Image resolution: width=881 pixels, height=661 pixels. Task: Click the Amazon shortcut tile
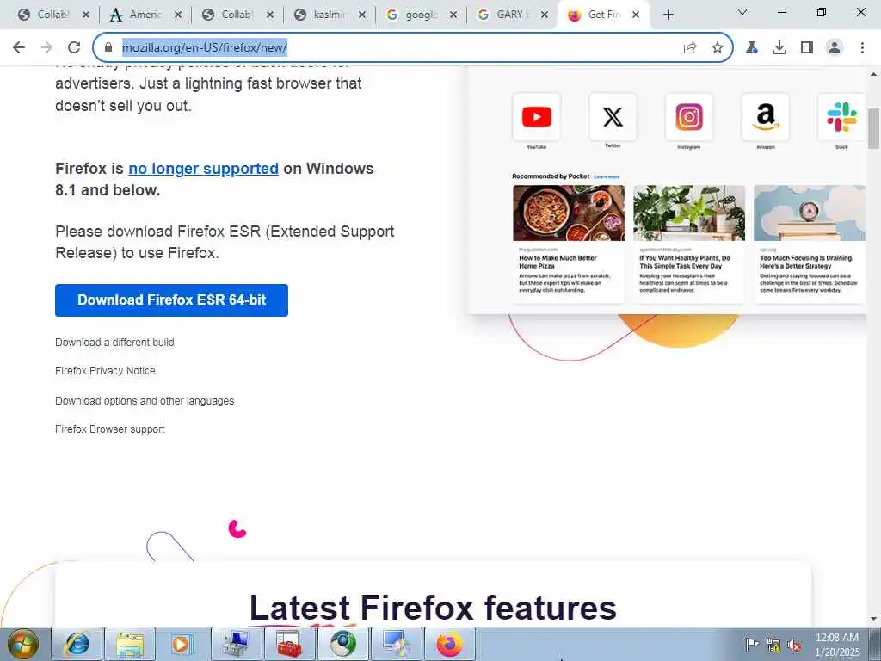765,117
